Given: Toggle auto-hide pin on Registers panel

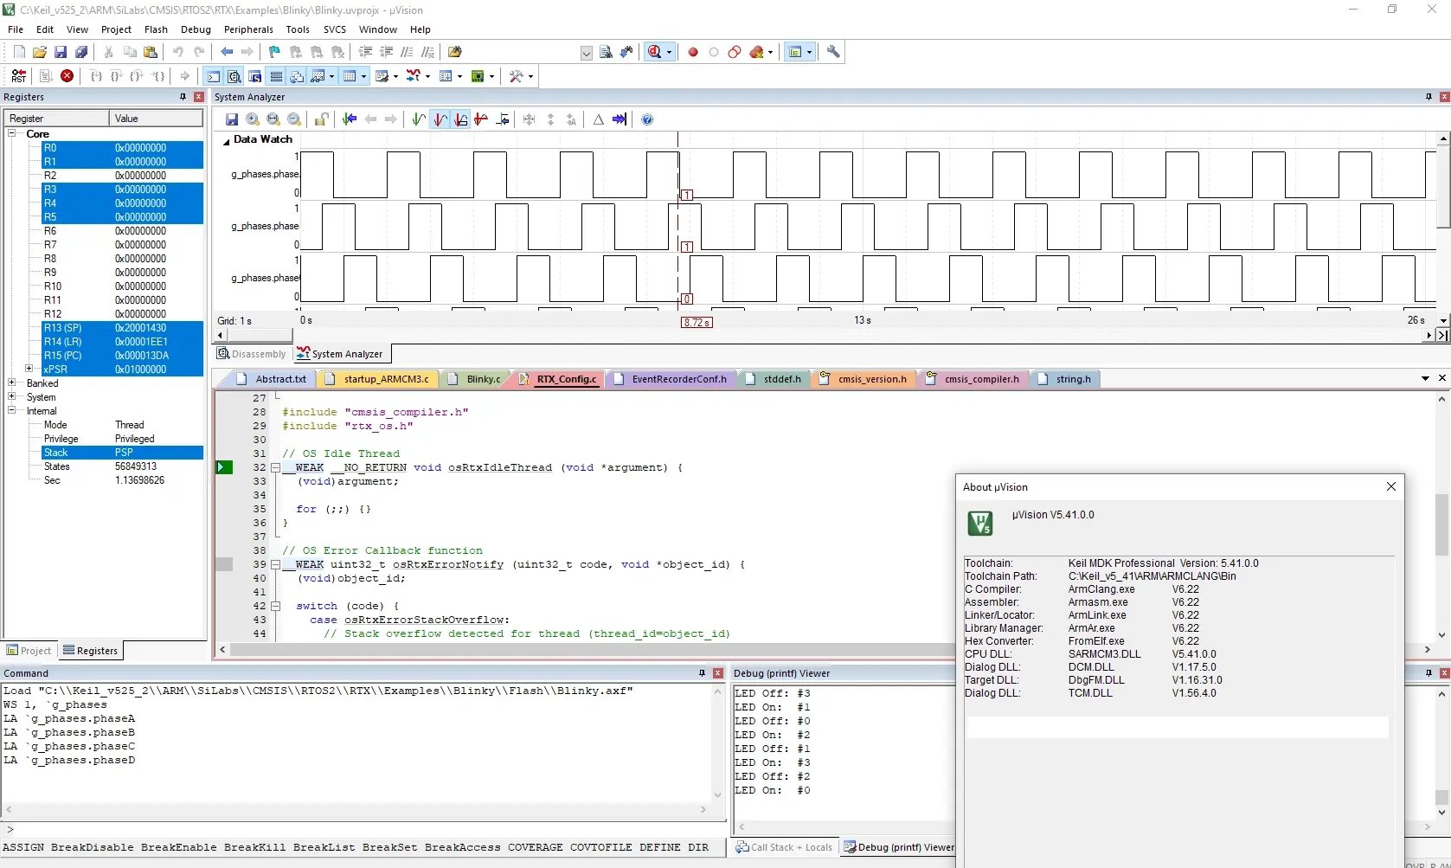Looking at the screenshot, I should coord(183,97).
